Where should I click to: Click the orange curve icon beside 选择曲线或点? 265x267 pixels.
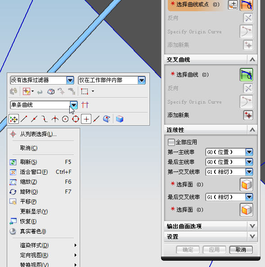[x=247, y=5]
